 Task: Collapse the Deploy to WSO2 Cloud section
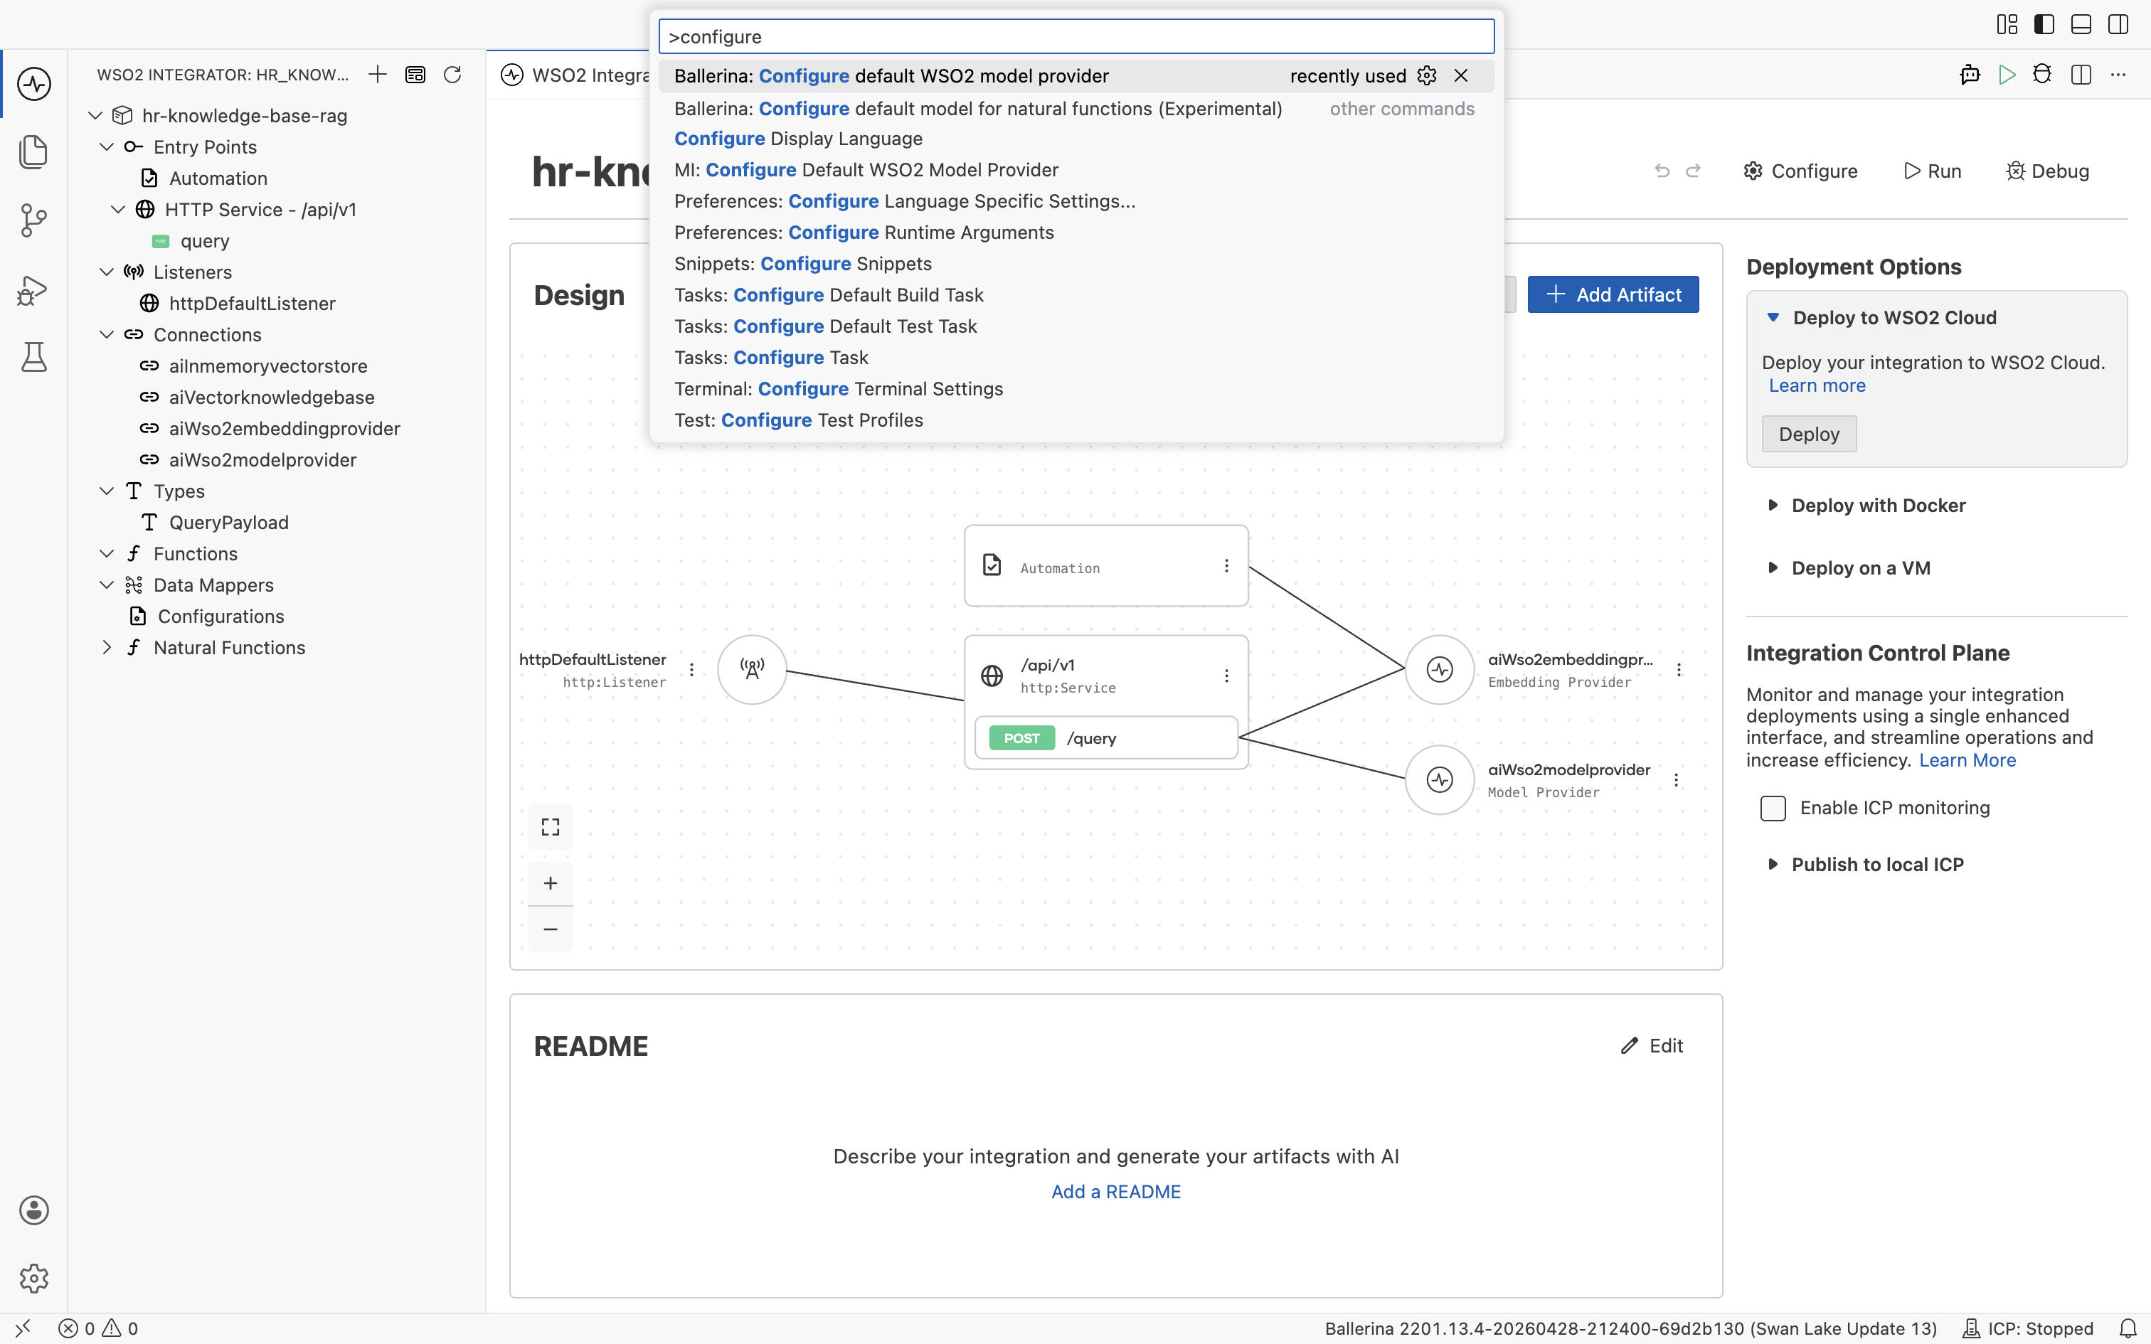(1773, 317)
